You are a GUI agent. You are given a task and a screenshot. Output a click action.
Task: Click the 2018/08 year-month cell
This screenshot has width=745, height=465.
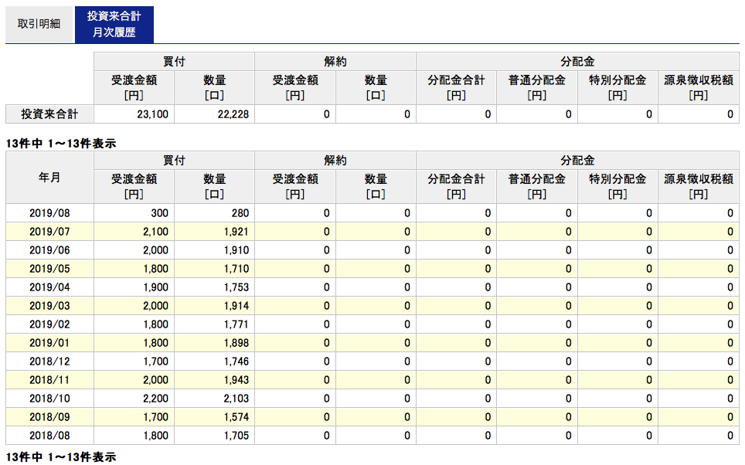coord(49,436)
